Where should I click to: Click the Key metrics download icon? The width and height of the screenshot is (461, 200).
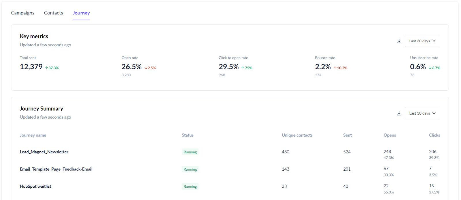[x=399, y=41]
